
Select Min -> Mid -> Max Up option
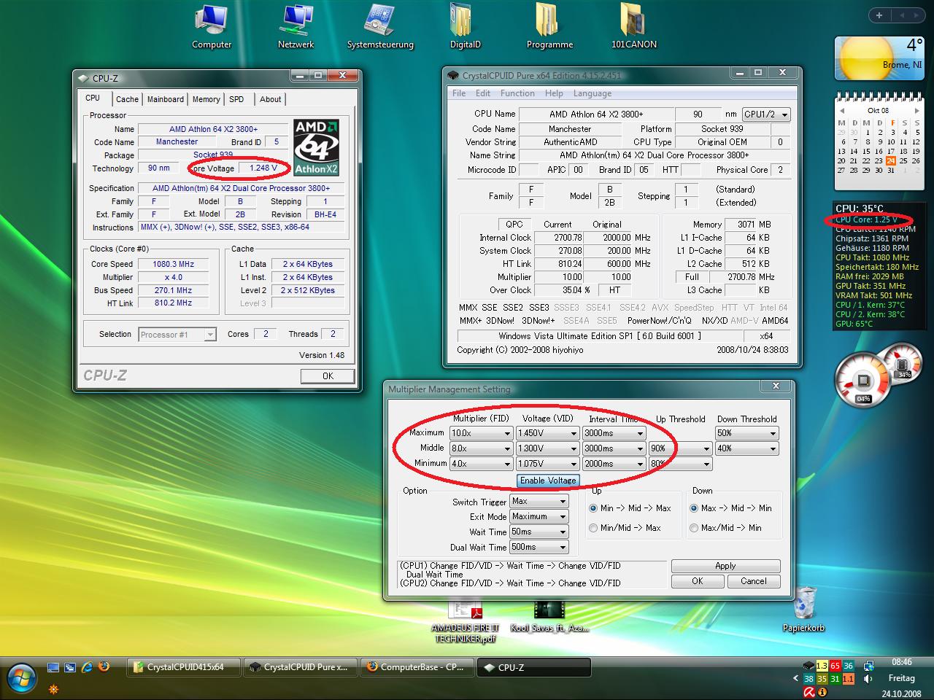pyautogui.click(x=593, y=508)
